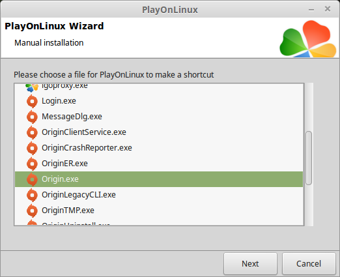
Task: Minimize the PlayOnLinux window
Action: [x=311, y=10]
